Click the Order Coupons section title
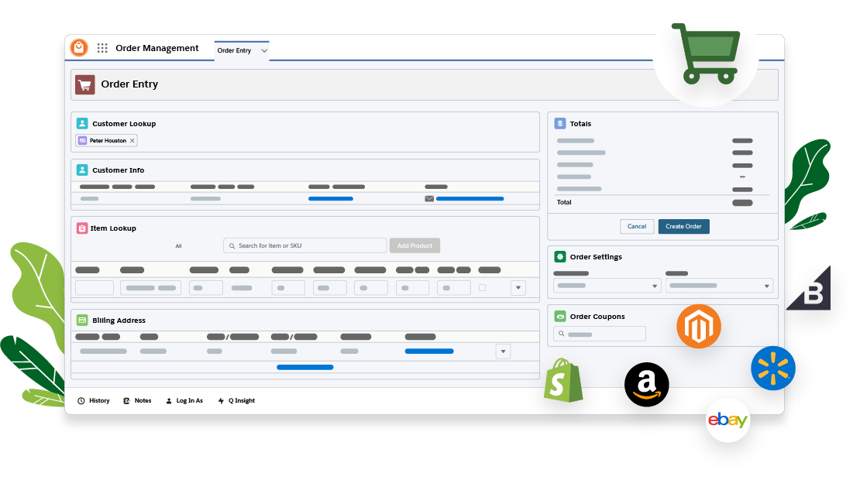860x480 pixels. (597, 317)
